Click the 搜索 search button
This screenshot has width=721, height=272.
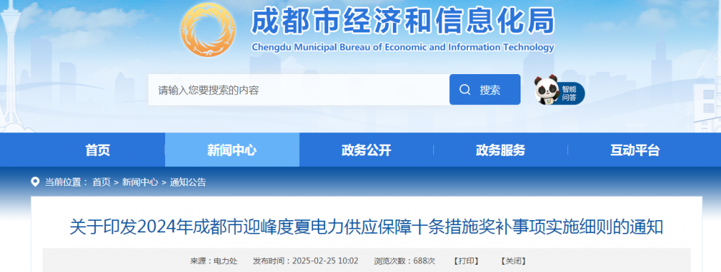coord(485,89)
